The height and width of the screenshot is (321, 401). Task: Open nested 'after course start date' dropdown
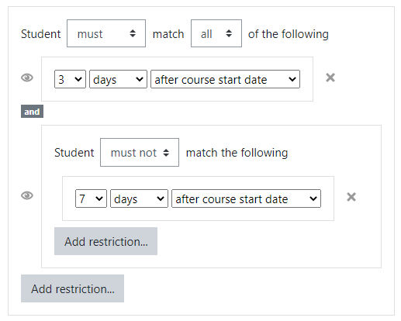pyautogui.click(x=246, y=198)
